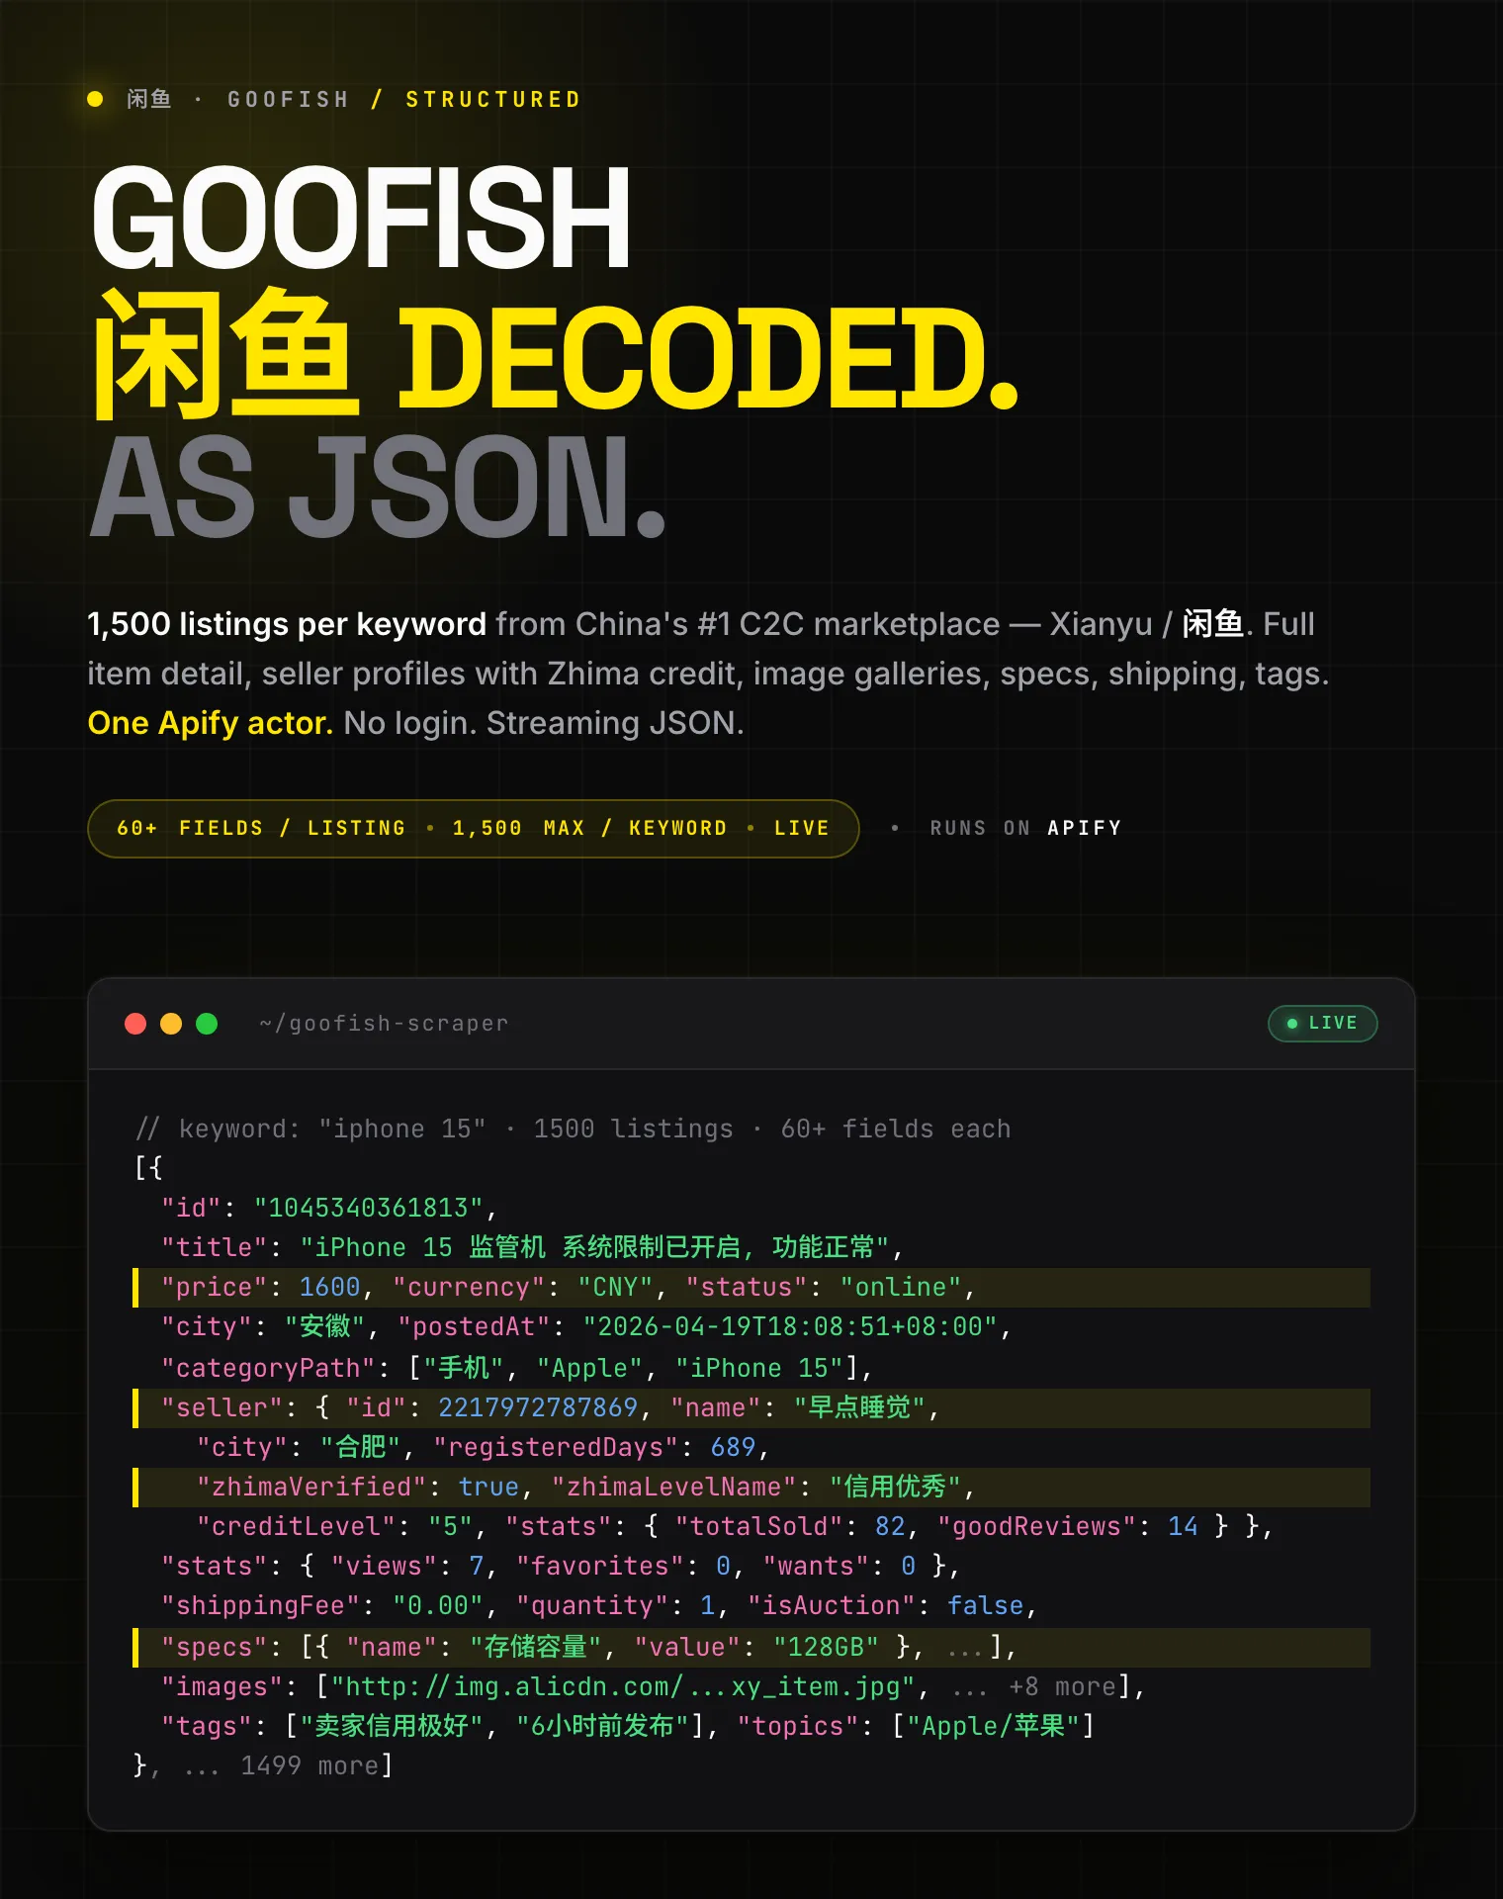The image size is (1503, 1899).
Task: Click the GOOFISH breadcrumb label at top
Action: 288,99
